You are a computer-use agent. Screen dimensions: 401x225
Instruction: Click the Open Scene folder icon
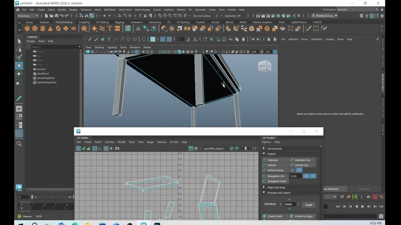[x=51, y=16]
